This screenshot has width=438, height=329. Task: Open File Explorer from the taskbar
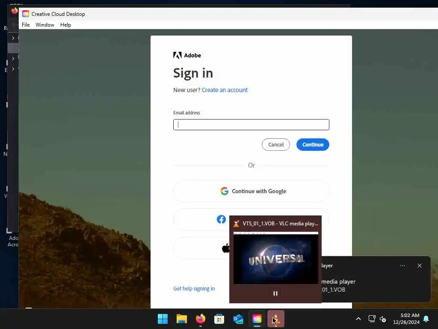(x=181, y=319)
